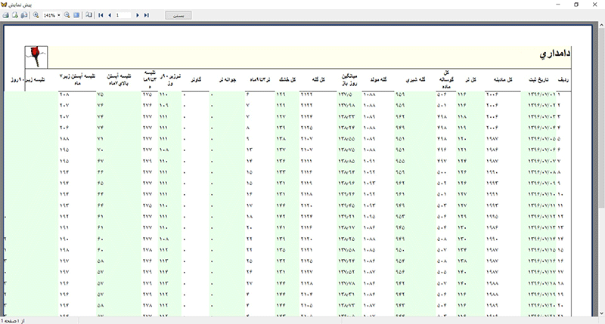Click the تلیسه زیر ۹۰ روز column header
605x324 pixels.
coord(27,80)
